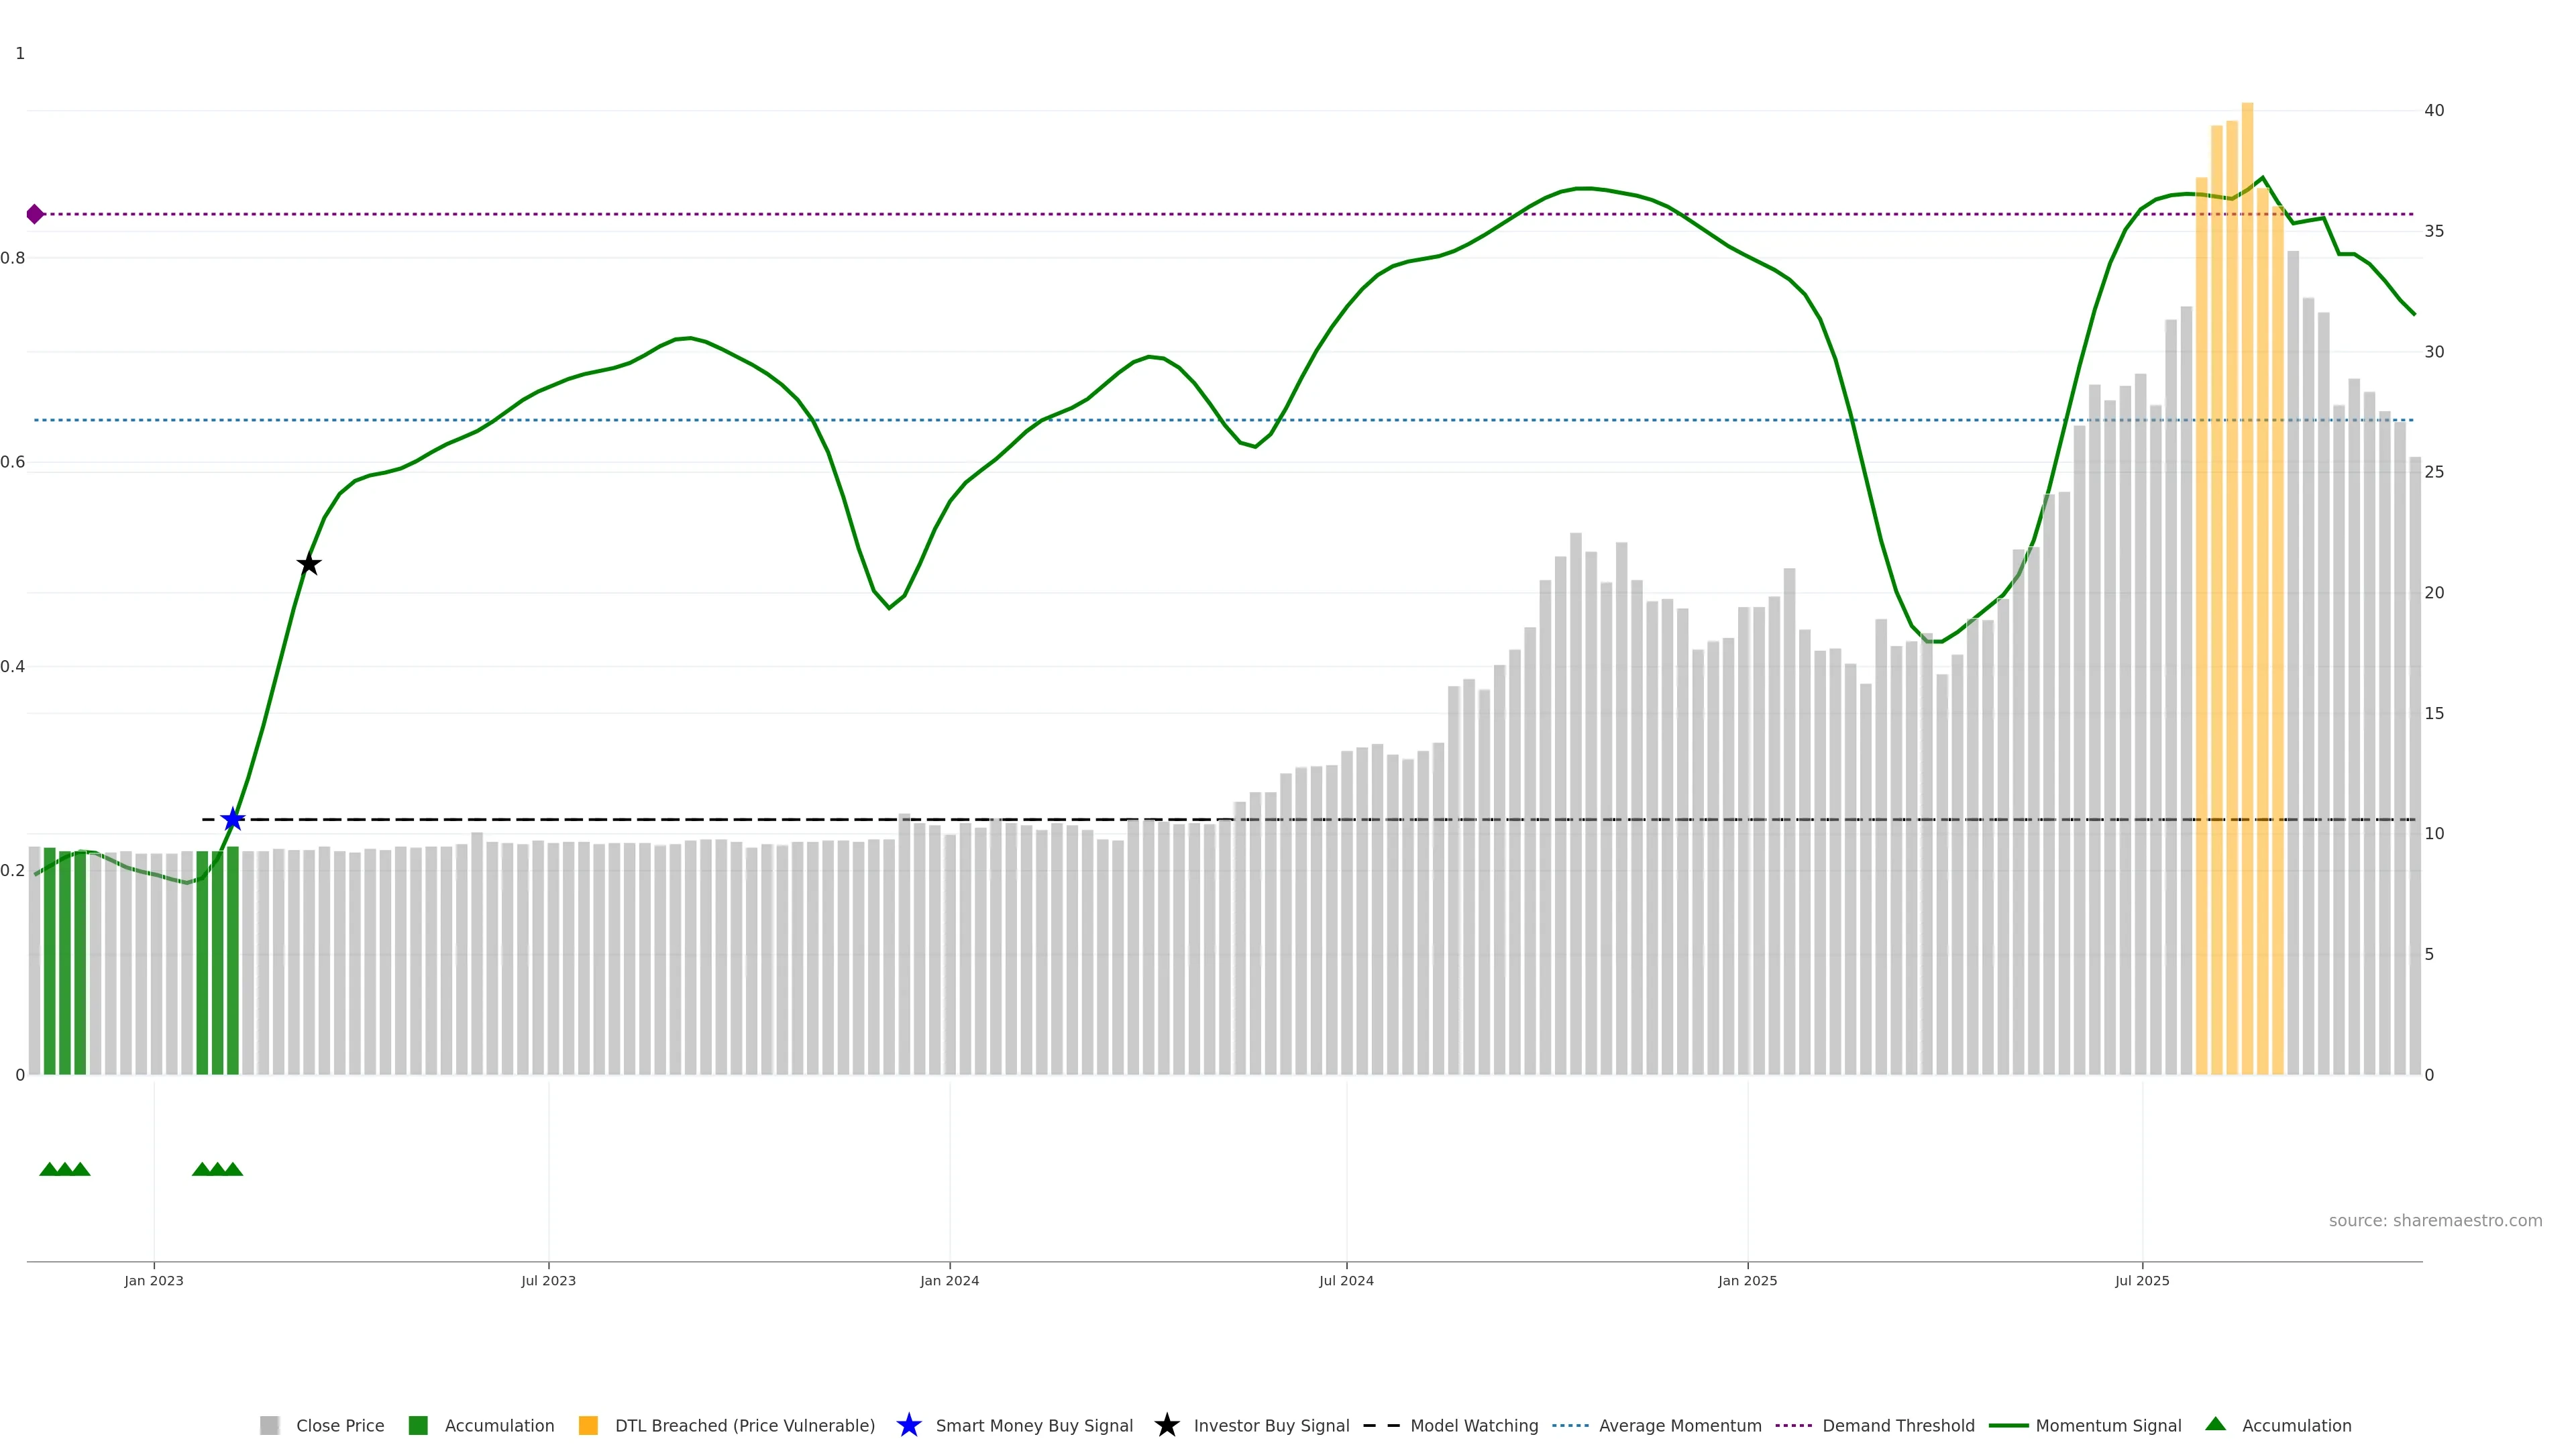
Task: Click the purple diamond Demand Threshold marker
Action: pos(35,214)
